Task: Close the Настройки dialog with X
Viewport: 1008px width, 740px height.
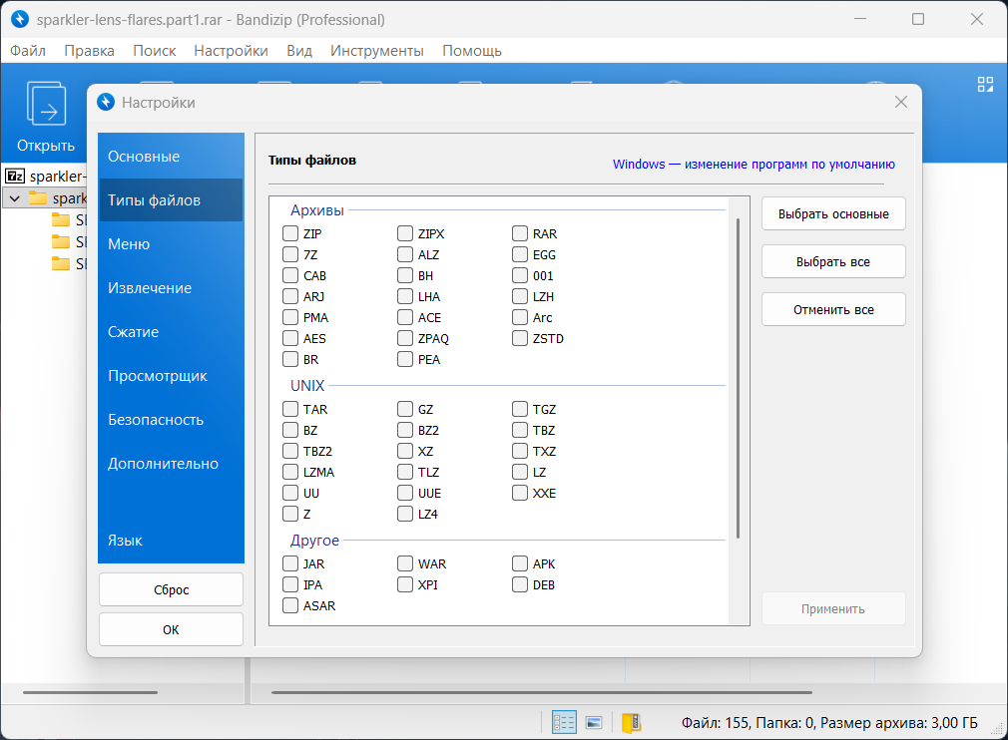Action: pyautogui.click(x=901, y=102)
